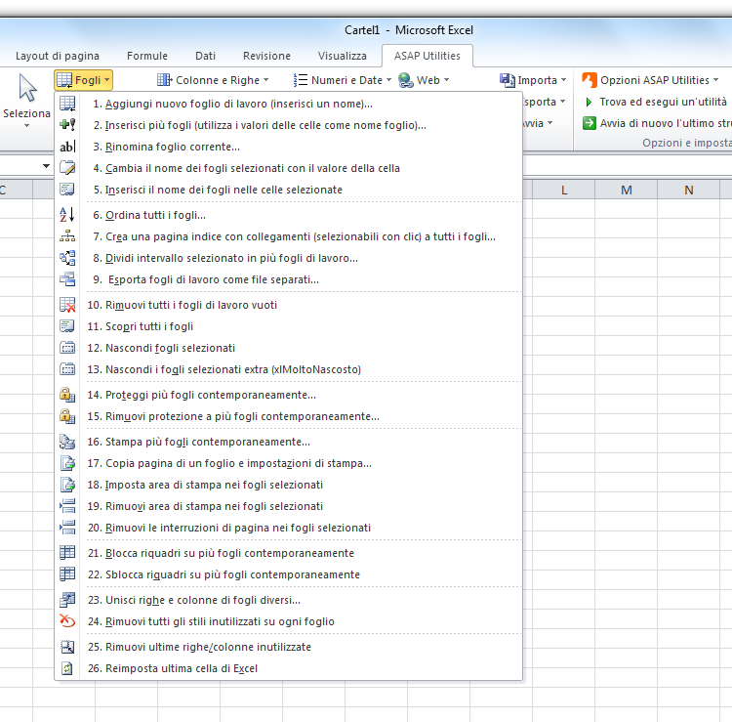Click the add new worksheet icon
The image size is (732, 722).
point(67,104)
